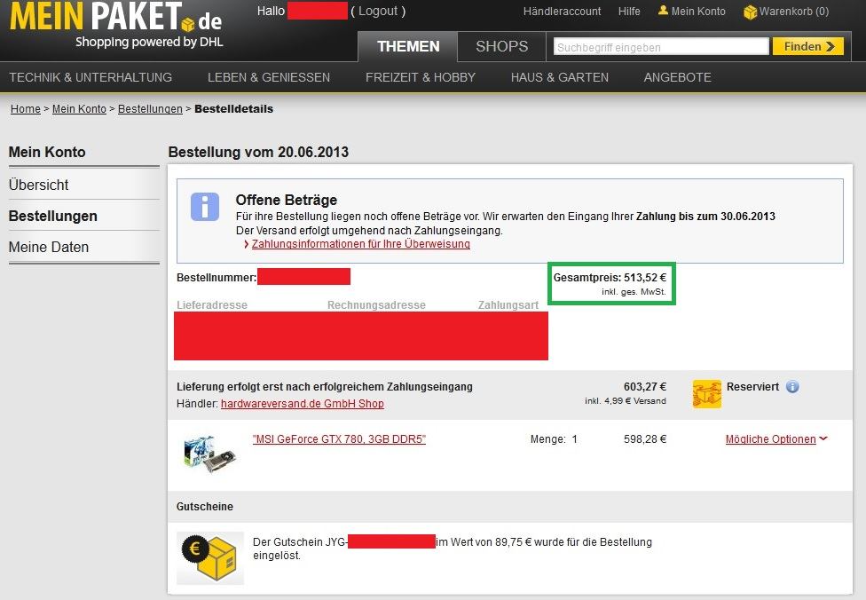
Task: Open the HAUS & GARTEN menu
Action: click(560, 77)
